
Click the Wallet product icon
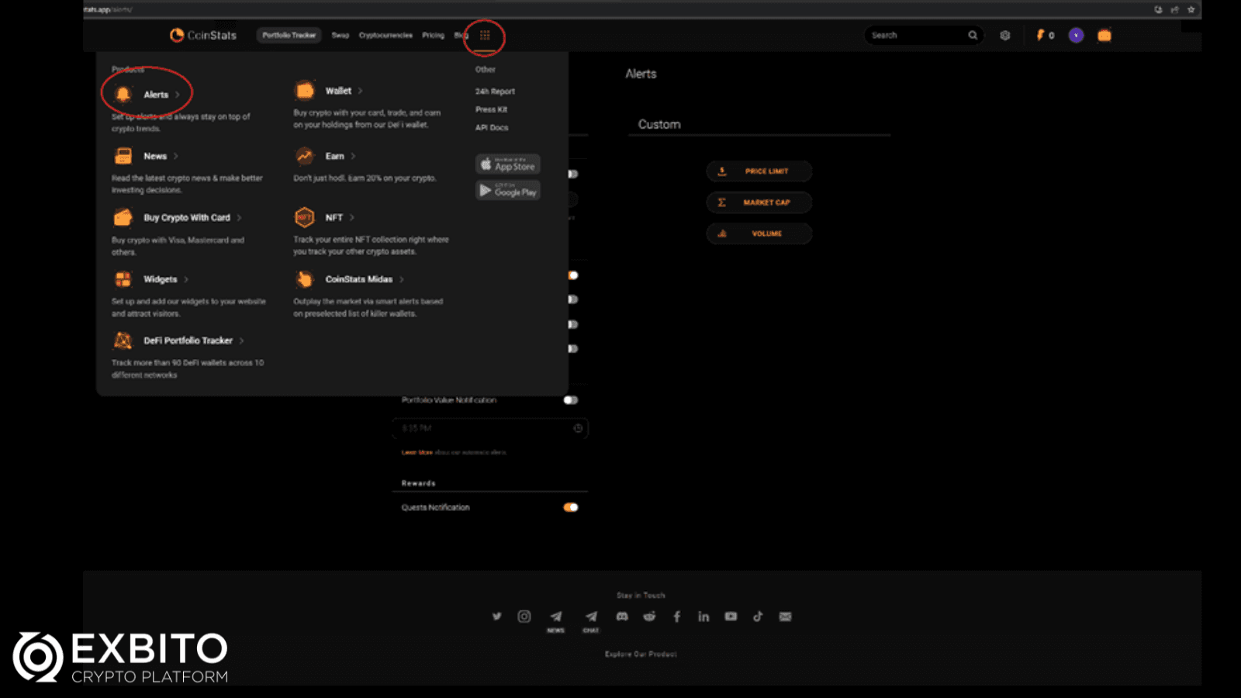click(305, 91)
